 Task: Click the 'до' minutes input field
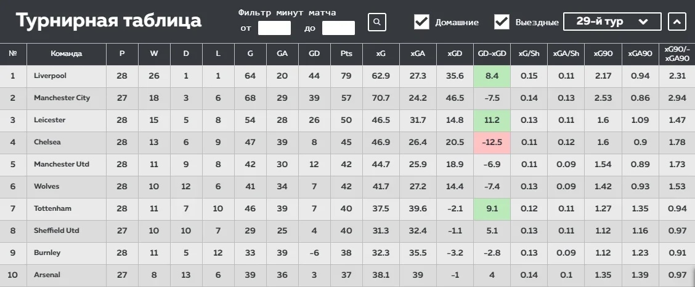tap(338, 28)
